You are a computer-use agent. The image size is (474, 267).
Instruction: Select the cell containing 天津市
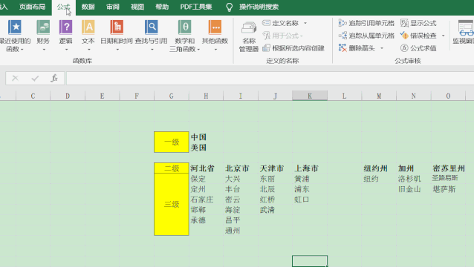[275, 168]
